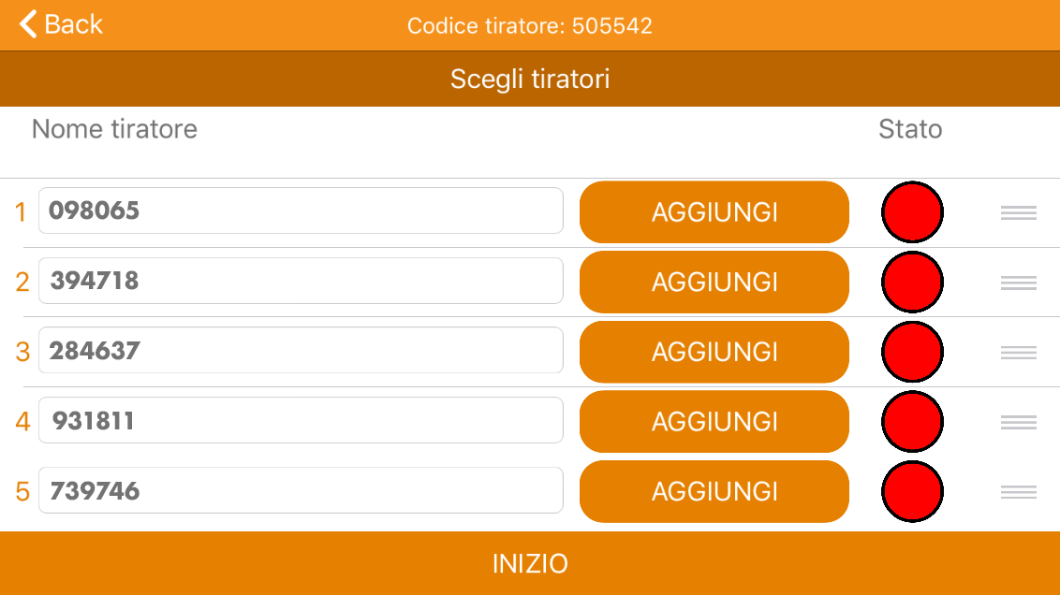1060x595 pixels.
Task: Tap the red status circle for 739746
Action: tap(912, 492)
